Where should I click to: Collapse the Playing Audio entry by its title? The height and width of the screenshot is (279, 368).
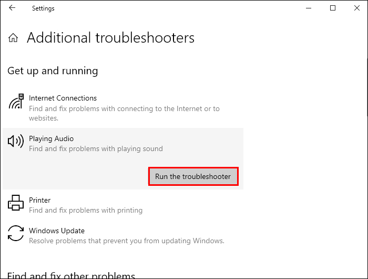tap(51, 138)
